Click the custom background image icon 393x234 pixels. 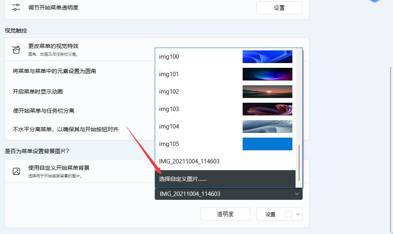coord(16,171)
